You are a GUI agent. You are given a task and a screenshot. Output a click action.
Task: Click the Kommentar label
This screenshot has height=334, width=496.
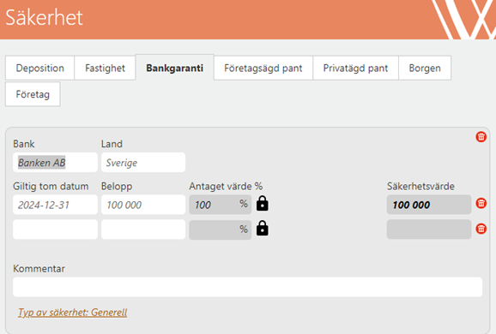[x=39, y=269]
